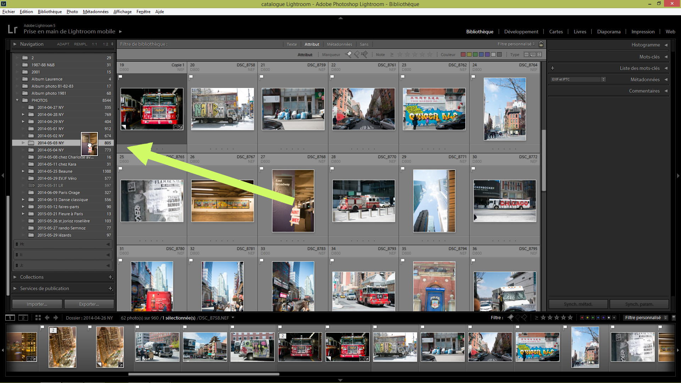
Task: Open the Métadonnées menu
Action: [95, 12]
